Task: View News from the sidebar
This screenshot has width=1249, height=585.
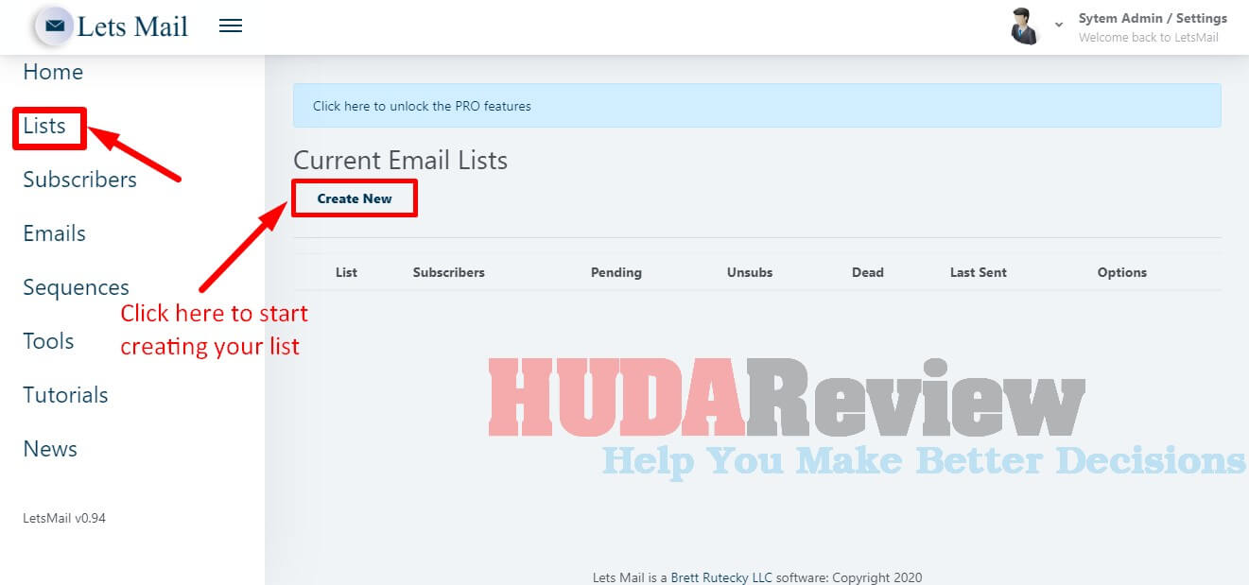Action: coord(50,449)
